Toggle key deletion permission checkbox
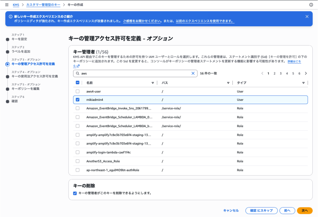318x217 pixels. click(x=75, y=193)
